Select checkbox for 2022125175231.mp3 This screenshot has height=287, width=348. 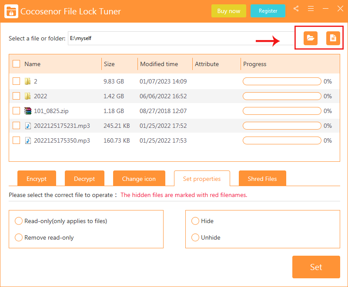pos(17,126)
